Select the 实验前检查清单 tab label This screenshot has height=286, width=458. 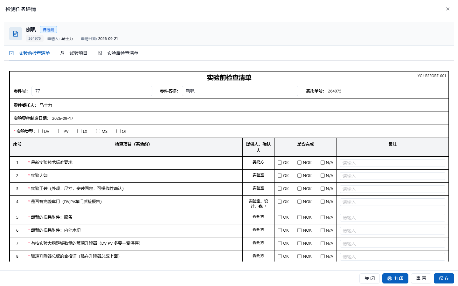coord(34,53)
